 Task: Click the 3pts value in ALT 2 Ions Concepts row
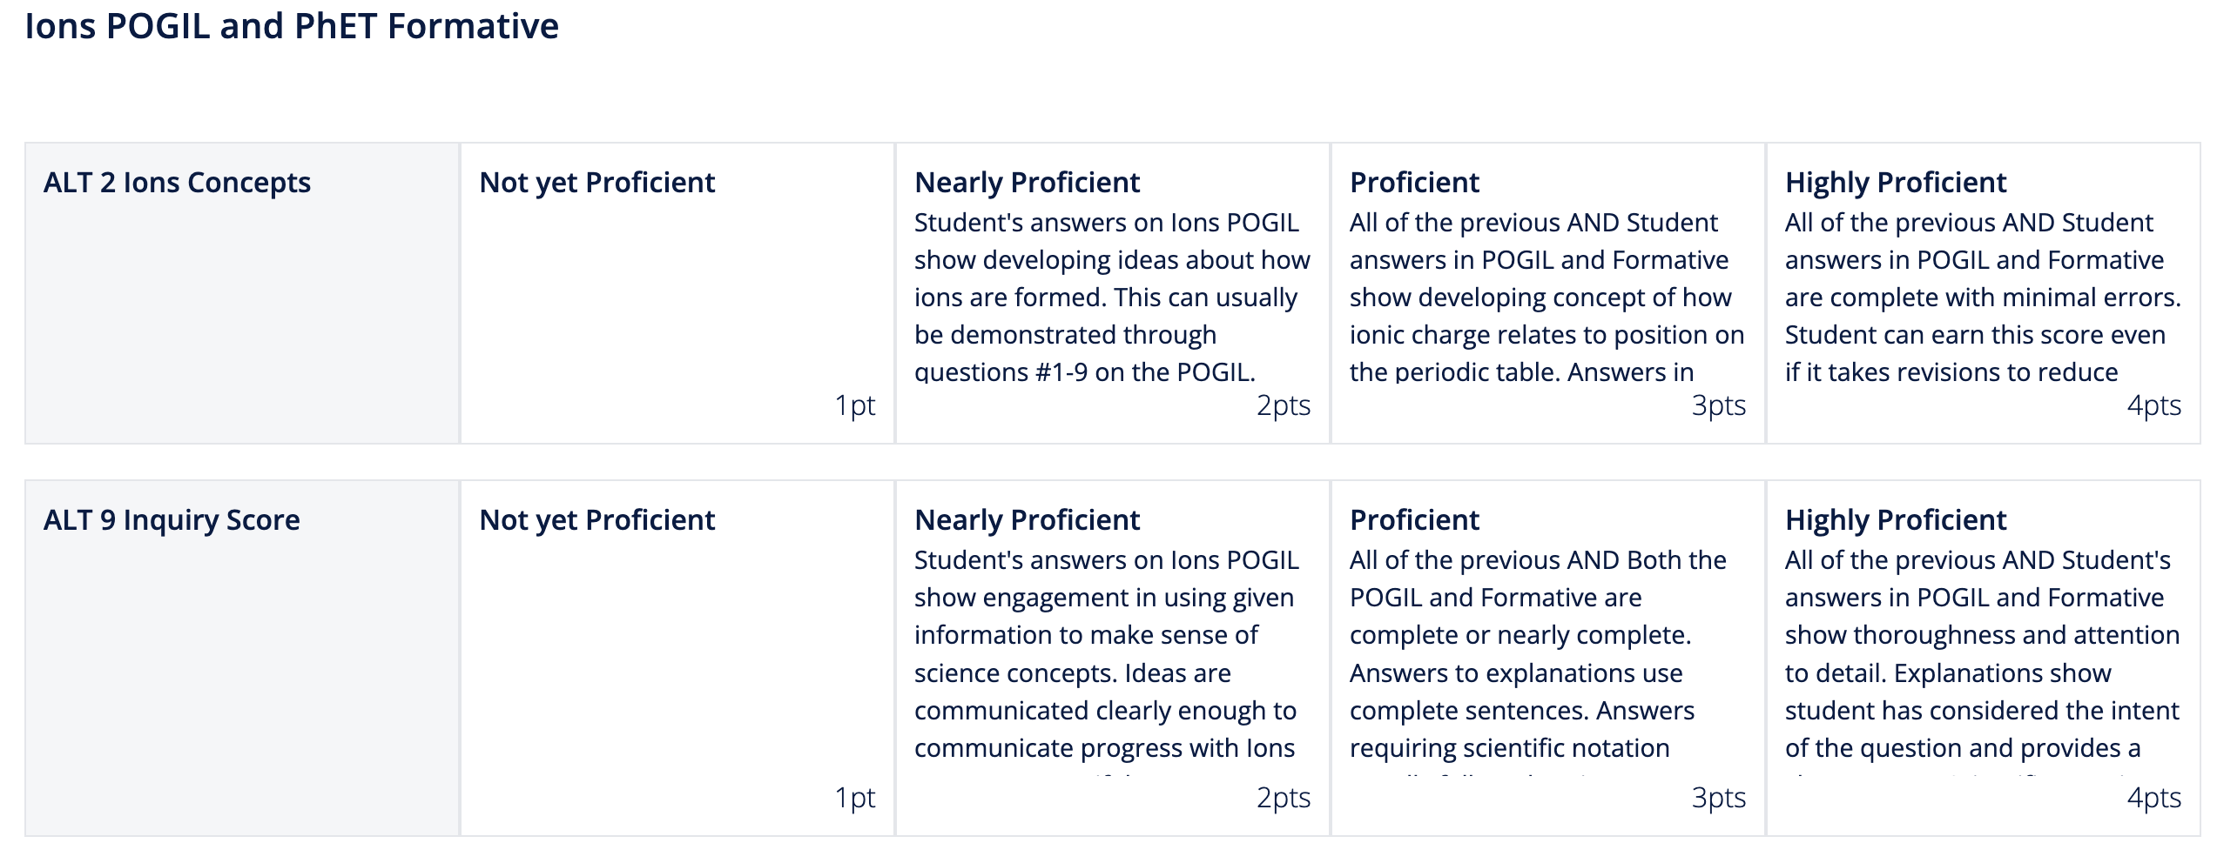pos(1718,405)
